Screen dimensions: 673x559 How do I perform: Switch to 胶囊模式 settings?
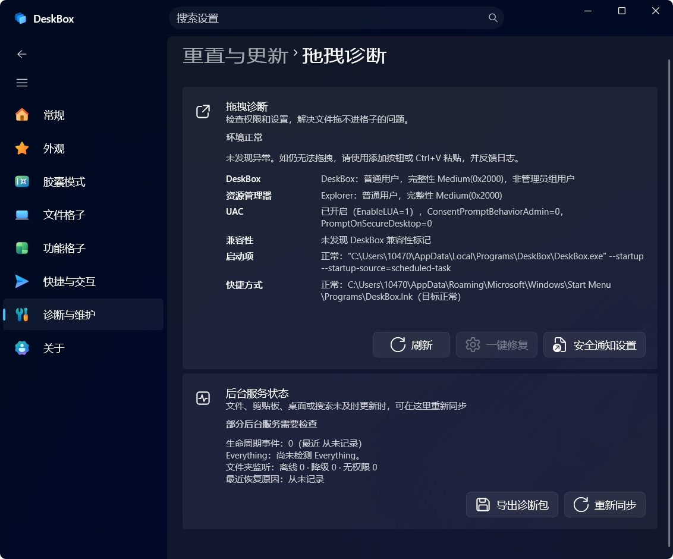tap(83, 181)
